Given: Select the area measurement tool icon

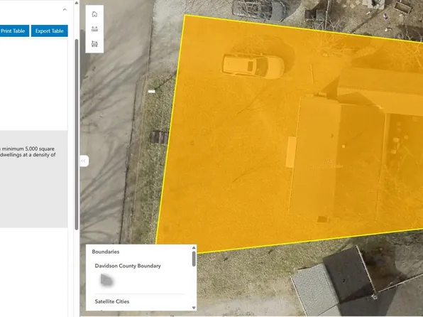Looking at the screenshot, I should coord(94,44).
